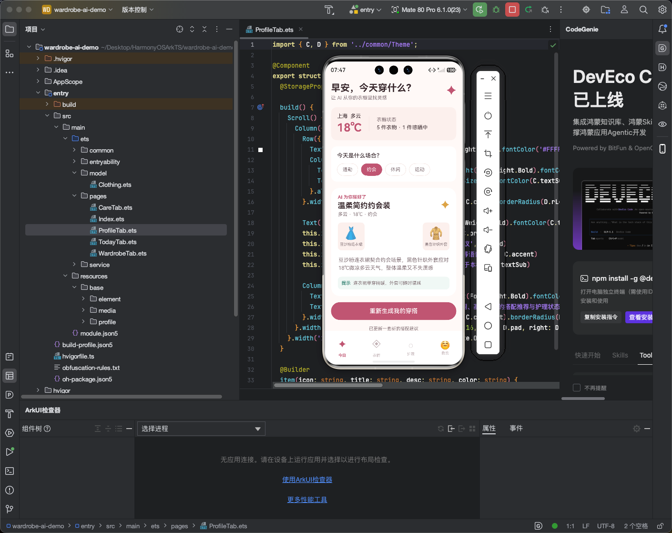Select the 通勤 occasion chip
Viewport: 672px width, 533px height.
pyautogui.click(x=347, y=169)
